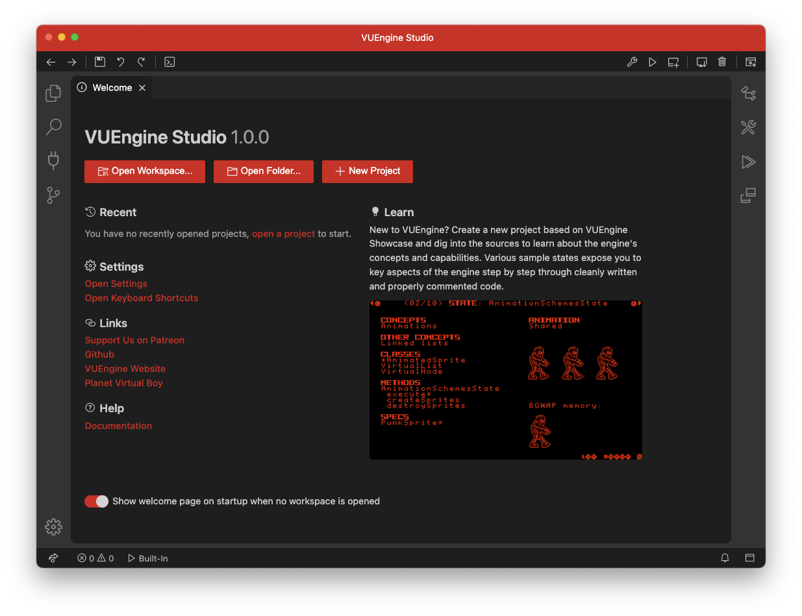Open the Search sidebar icon
The width and height of the screenshot is (802, 616).
tap(53, 127)
